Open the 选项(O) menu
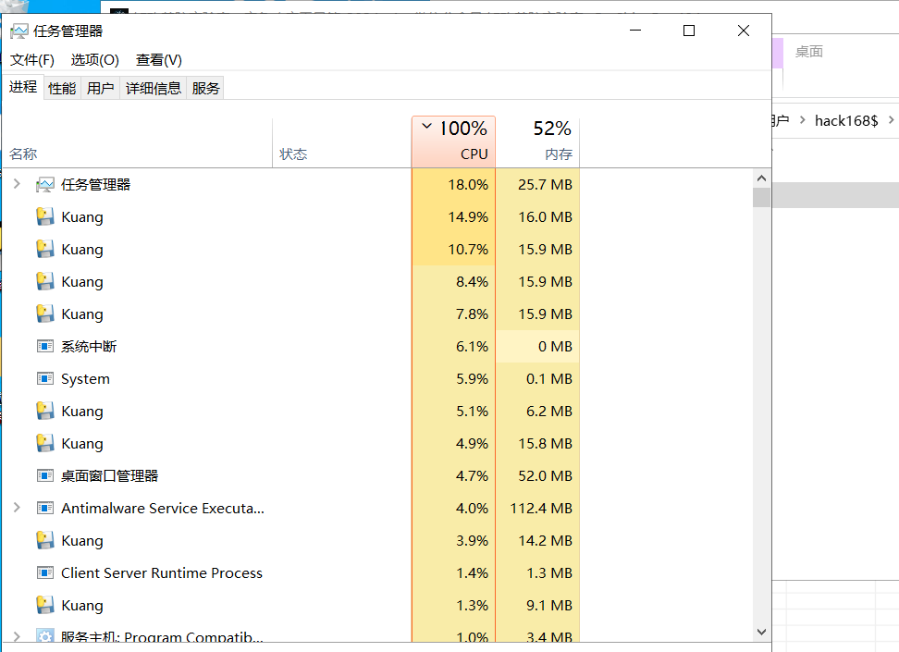 94,59
